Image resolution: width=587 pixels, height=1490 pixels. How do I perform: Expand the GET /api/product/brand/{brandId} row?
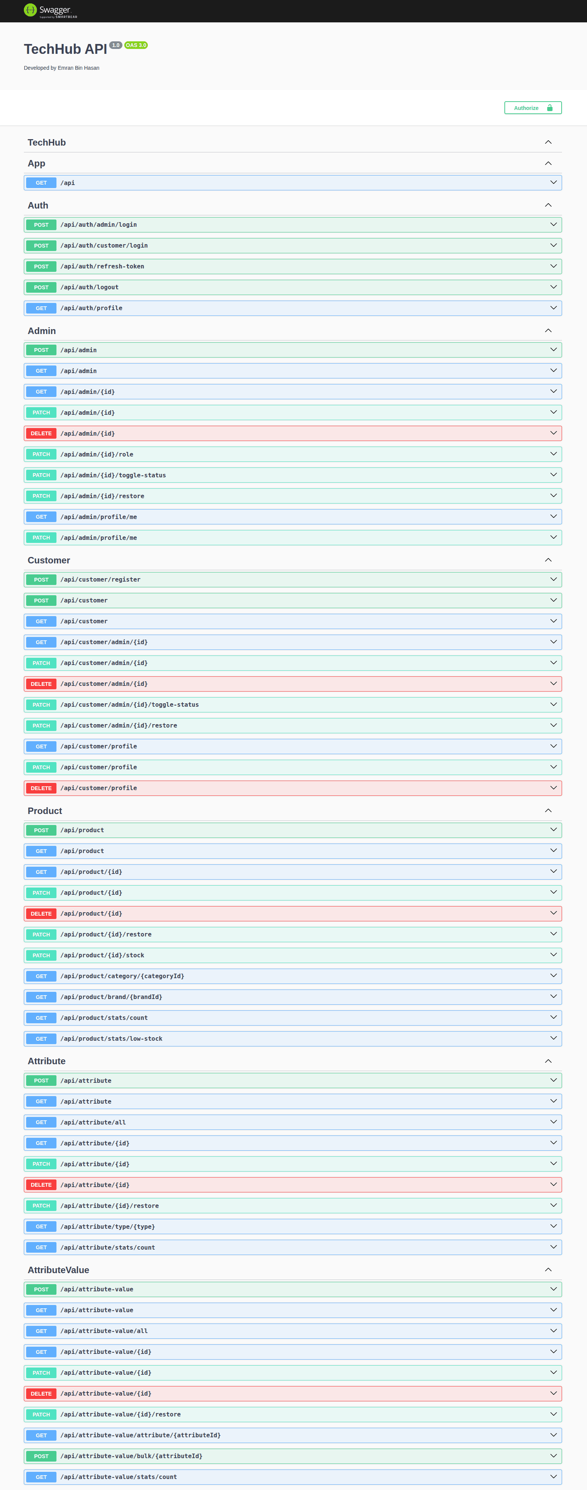pos(553,997)
